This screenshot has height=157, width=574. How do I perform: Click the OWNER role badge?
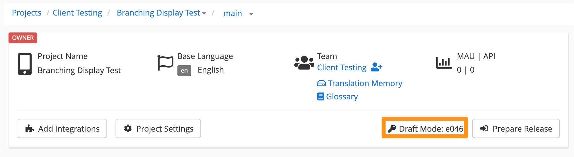tap(23, 38)
